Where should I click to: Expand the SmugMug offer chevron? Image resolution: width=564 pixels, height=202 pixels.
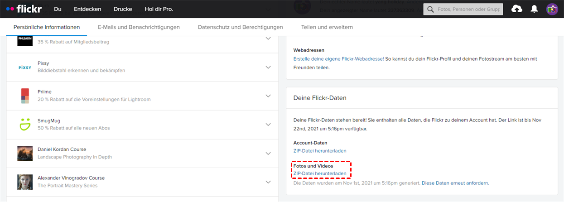[268, 125]
